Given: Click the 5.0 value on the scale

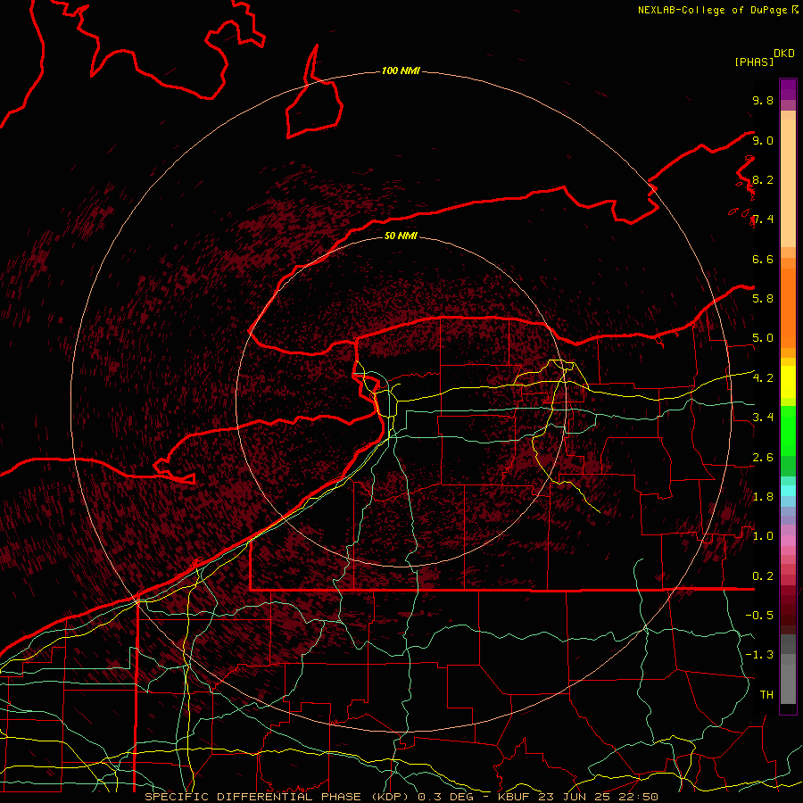Looking at the screenshot, I should (763, 338).
